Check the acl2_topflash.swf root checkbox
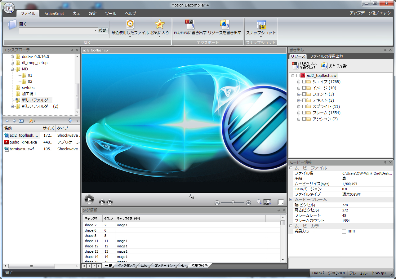 (x=298, y=76)
